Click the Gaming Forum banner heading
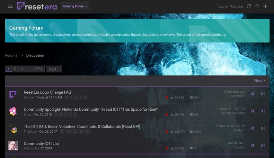This screenshot has width=274, height=158. (26, 28)
